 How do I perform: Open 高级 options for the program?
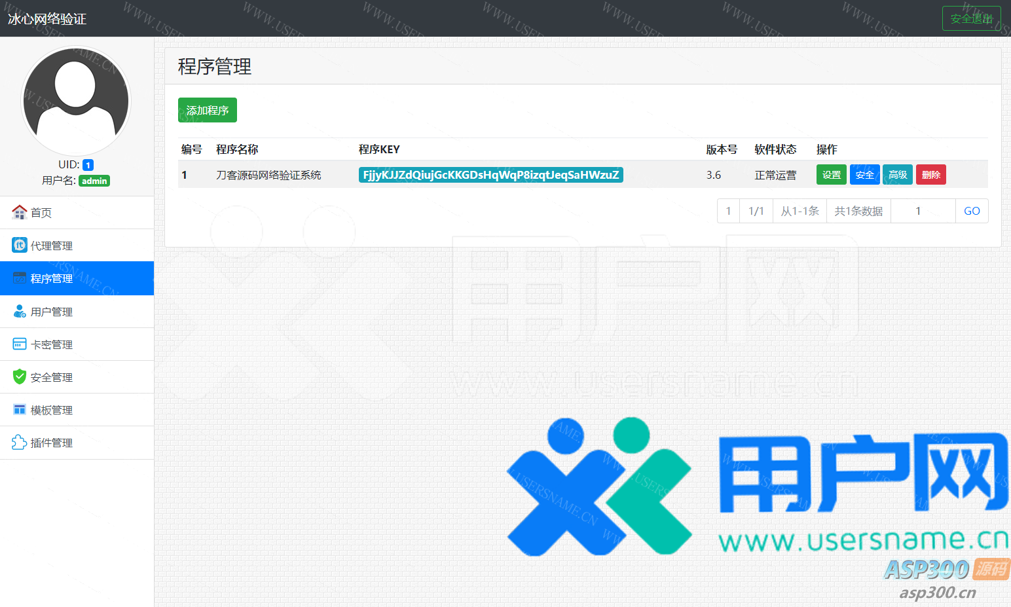pyautogui.click(x=898, y=175)
